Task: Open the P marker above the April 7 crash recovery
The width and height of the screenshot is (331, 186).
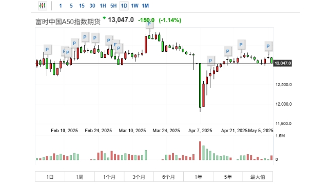Action: tap(210, 61)
